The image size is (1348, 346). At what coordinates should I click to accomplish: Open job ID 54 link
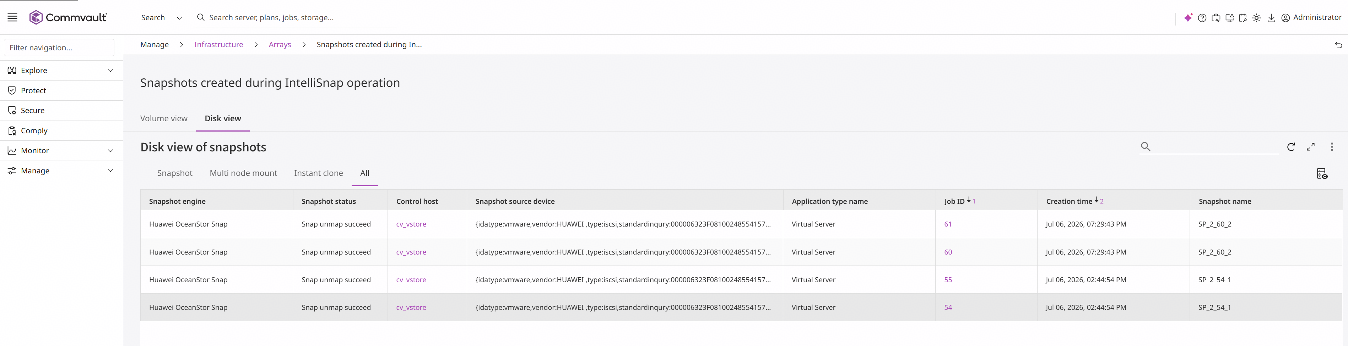[948, 307]
